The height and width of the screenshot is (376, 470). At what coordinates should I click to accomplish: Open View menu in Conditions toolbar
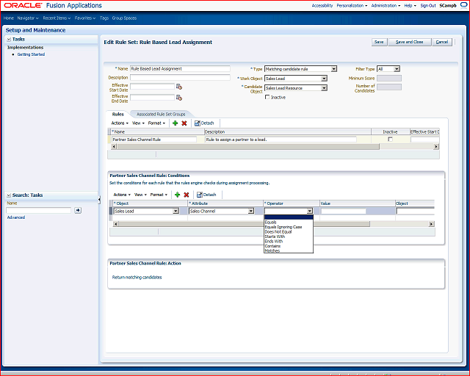pos(140,195)
